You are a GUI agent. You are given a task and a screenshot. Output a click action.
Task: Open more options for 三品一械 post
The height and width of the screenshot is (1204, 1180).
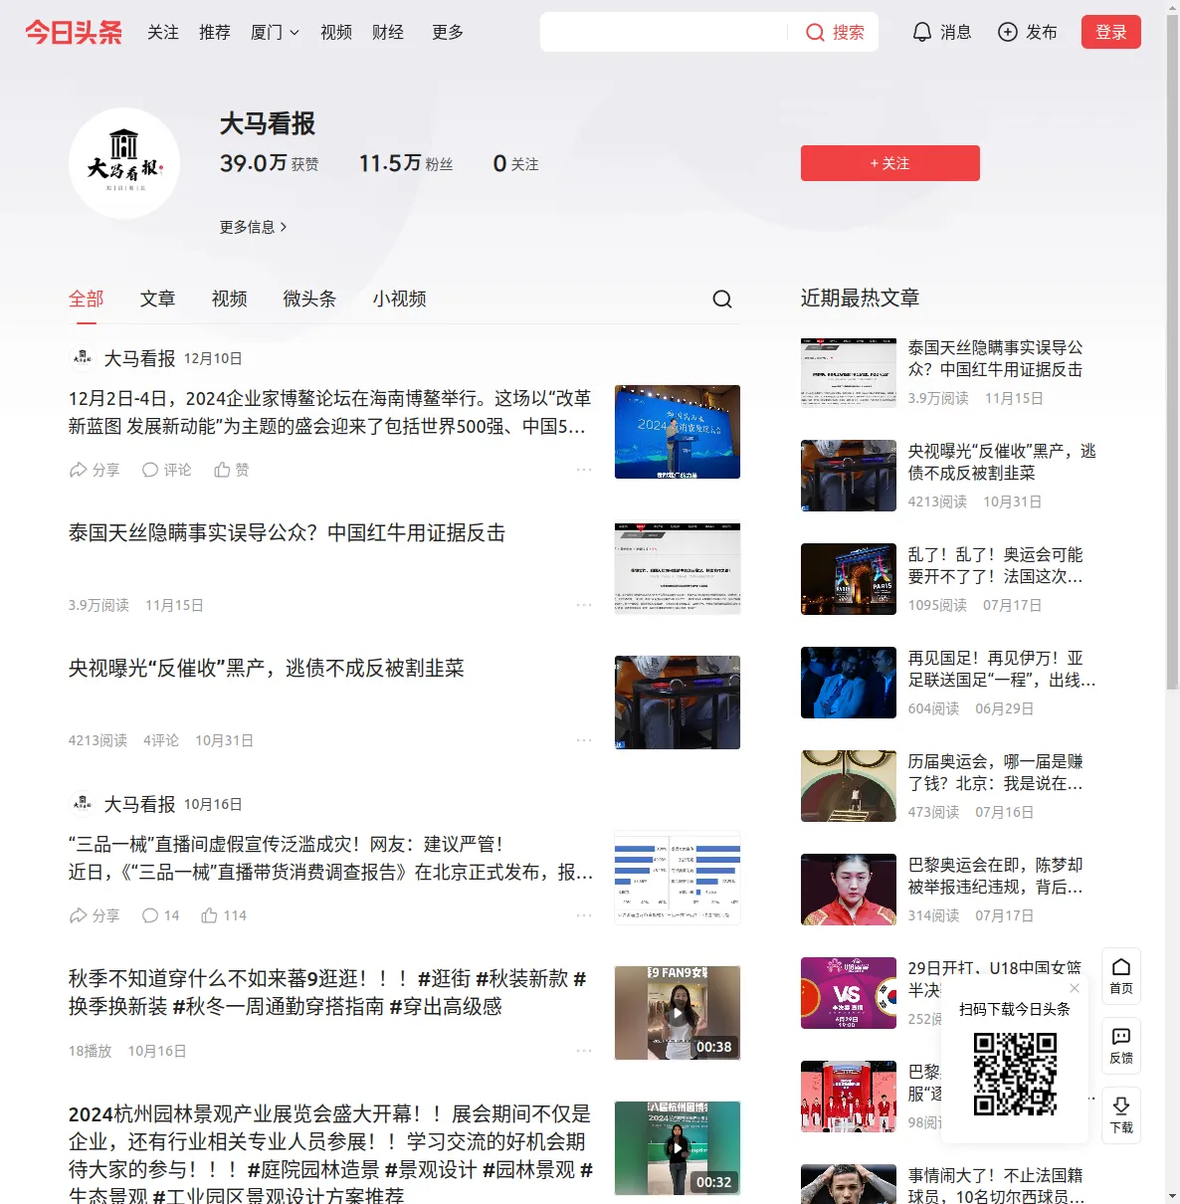tap(584, 915)
